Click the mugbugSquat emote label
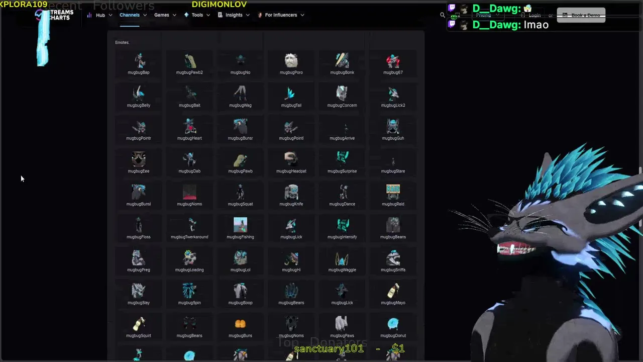 point(240,204)
